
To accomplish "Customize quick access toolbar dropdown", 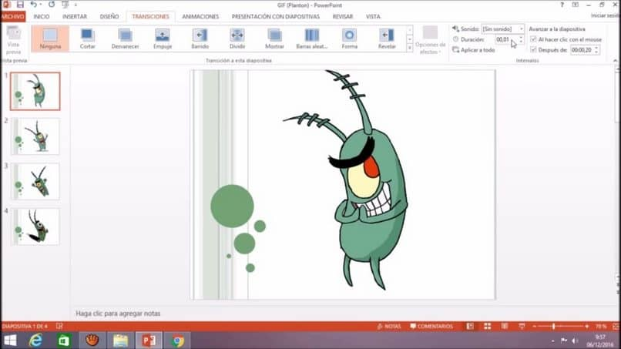I will pos(76,5).
